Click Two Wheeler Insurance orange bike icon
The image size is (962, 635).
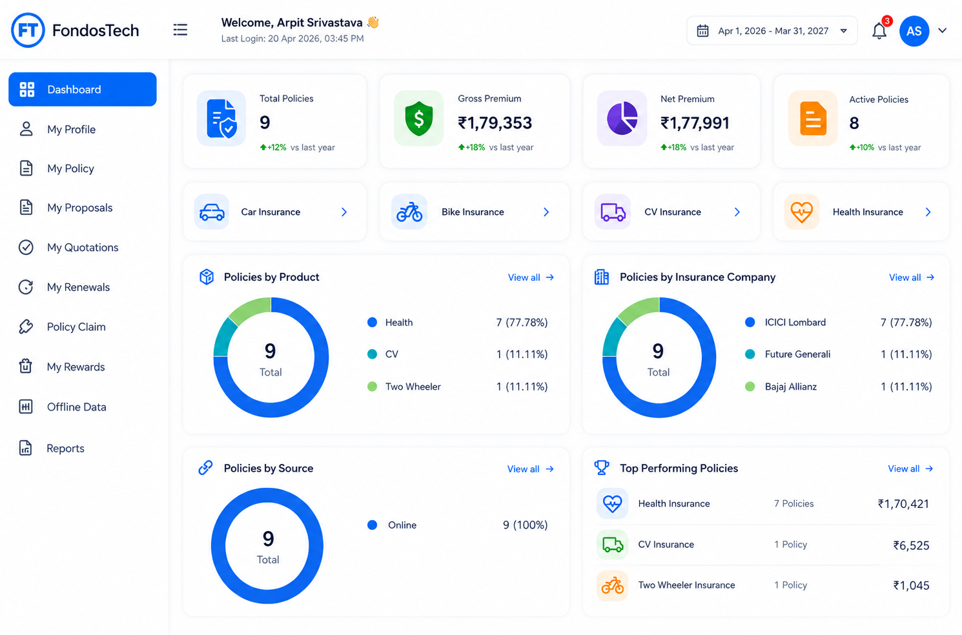tap(612, 585)
